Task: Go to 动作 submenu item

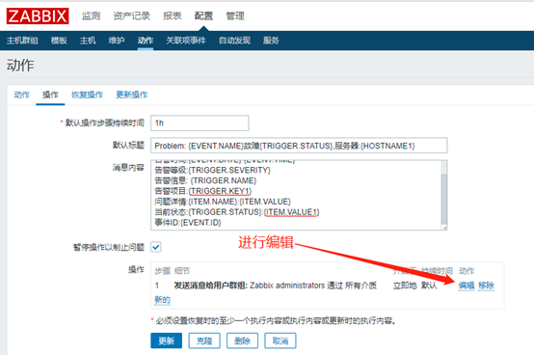Action: (146, 41)
